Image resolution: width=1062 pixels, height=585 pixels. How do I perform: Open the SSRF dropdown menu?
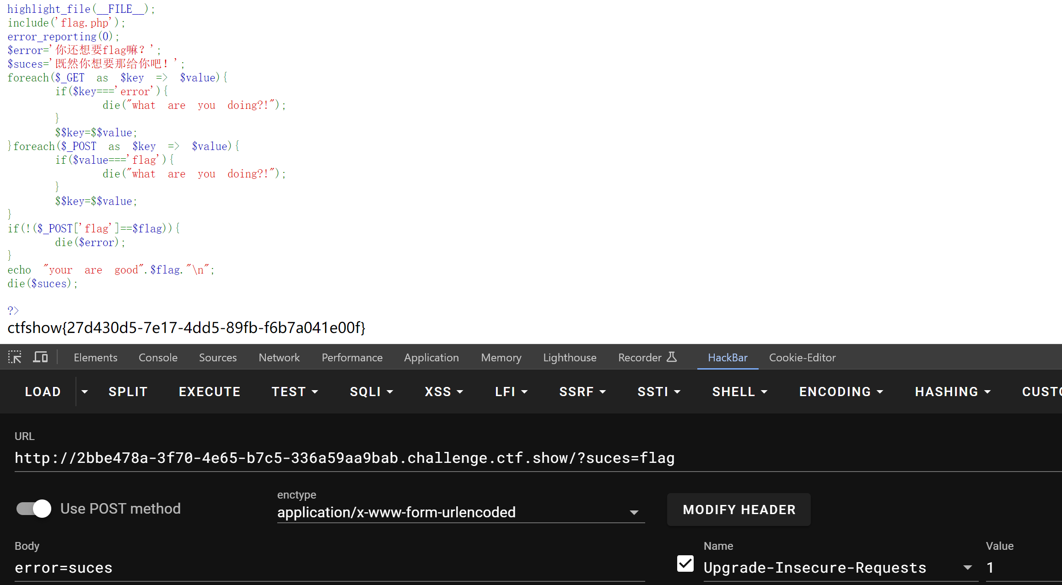point(582,392)
